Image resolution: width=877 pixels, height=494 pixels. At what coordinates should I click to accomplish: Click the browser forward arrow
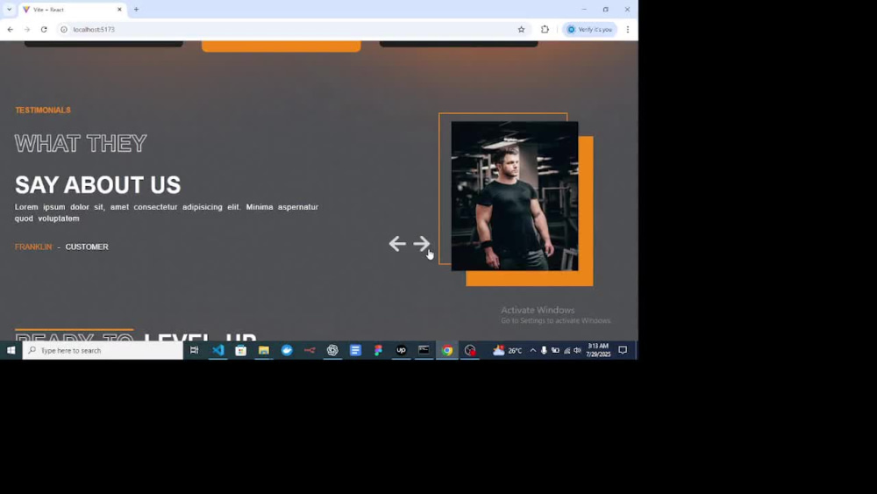pos(27,29)
